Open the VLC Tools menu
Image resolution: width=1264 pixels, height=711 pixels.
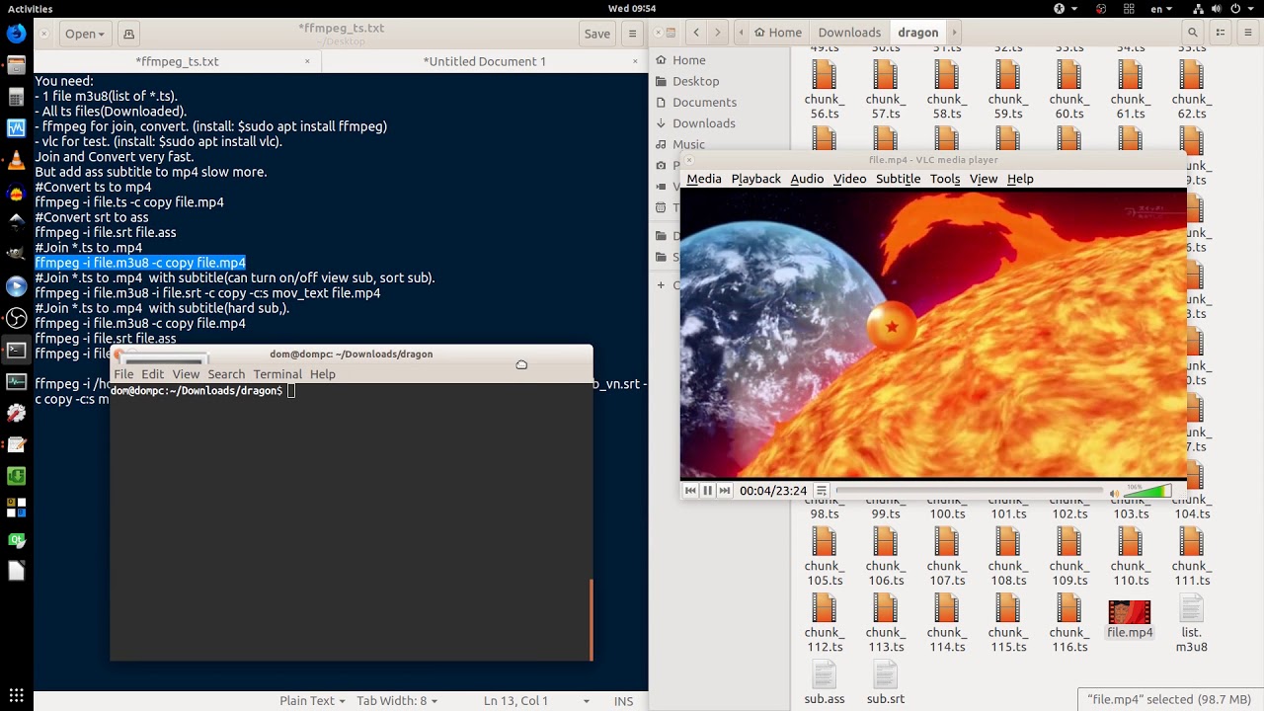945,179
